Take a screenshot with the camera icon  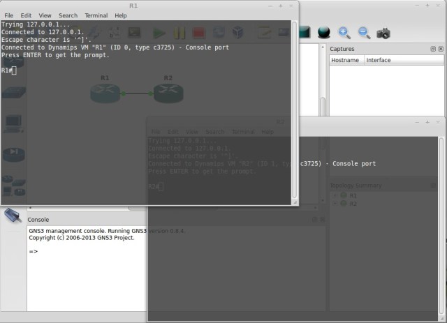pyautogui.click(x=383, y=32)
